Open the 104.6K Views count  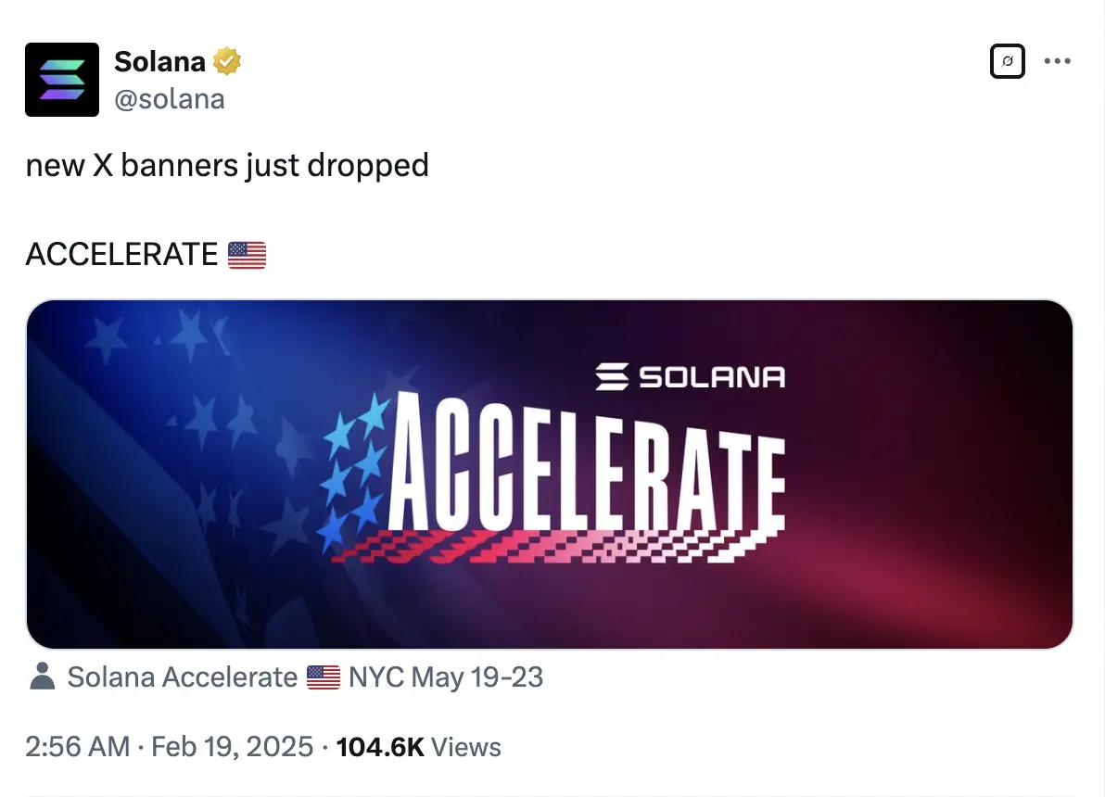418,747
